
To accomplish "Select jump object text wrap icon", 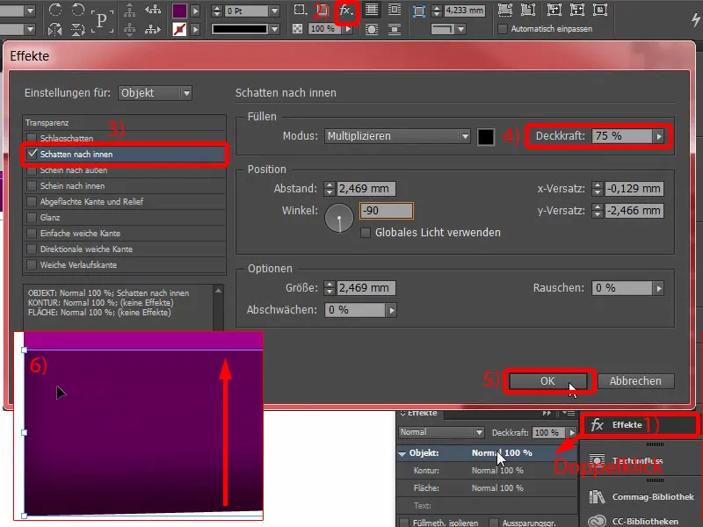I will click(394, 30).
